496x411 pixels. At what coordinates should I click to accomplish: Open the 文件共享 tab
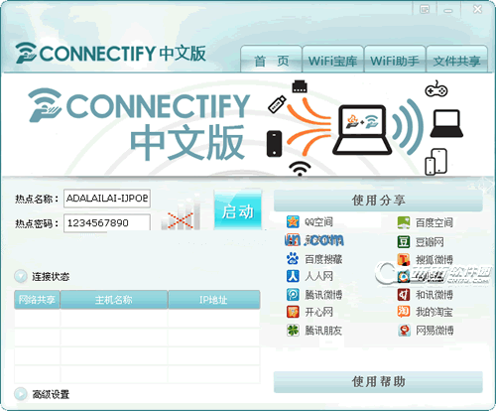[457, 60]
